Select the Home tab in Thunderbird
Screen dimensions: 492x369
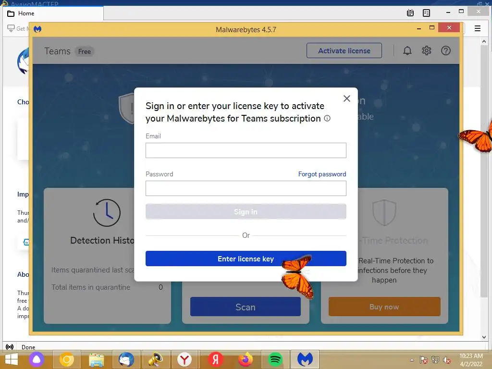click(x=53, y=13)
